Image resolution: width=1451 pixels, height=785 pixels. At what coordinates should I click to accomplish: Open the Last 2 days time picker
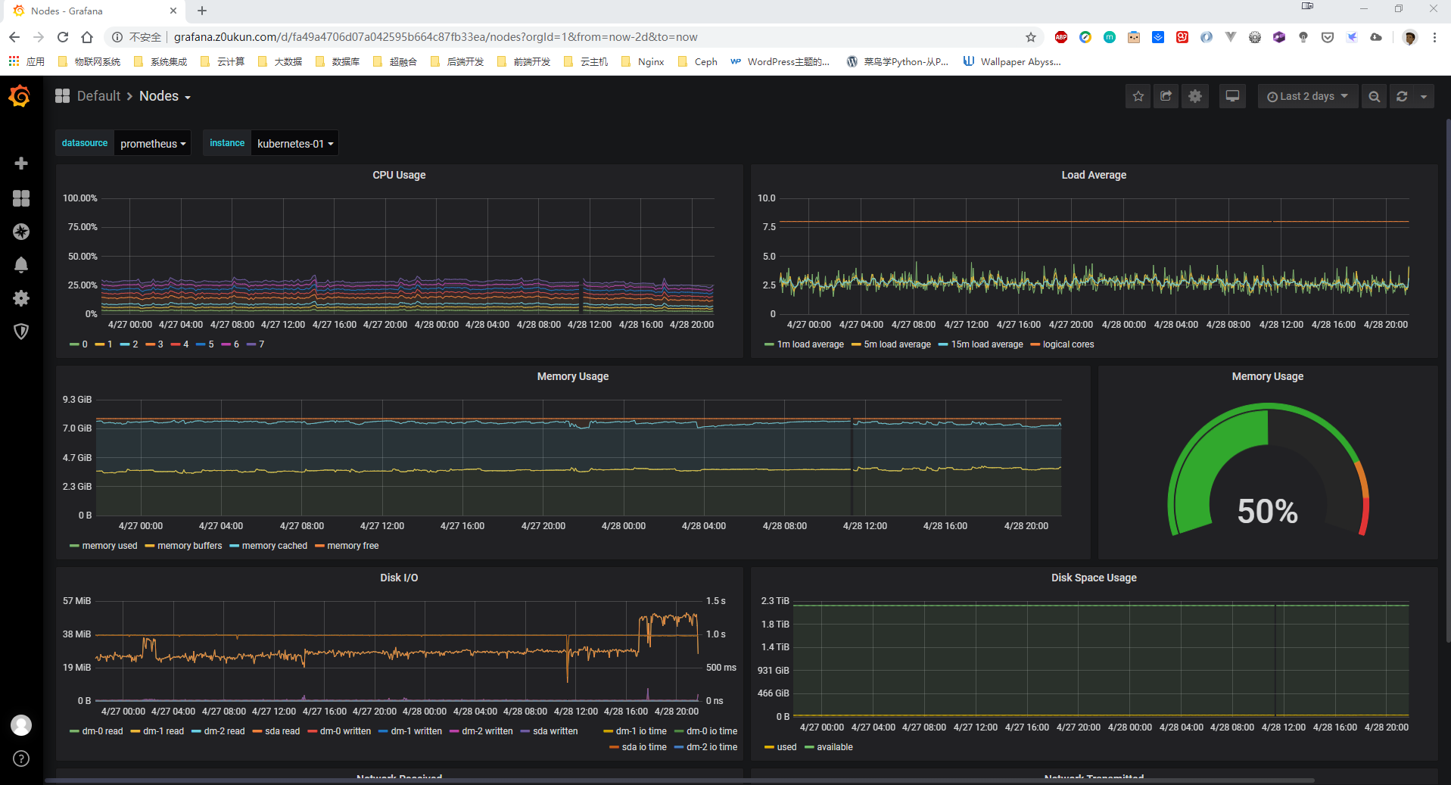point(1307,96)
